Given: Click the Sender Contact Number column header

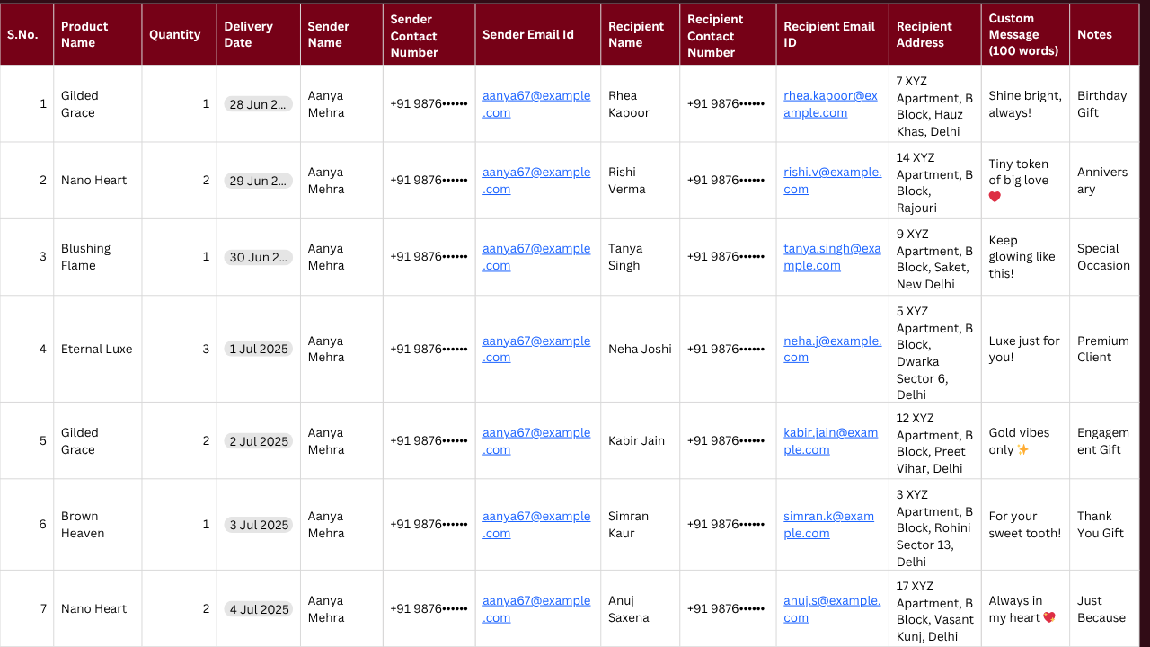Looking at the screenshot, I should point(429,34).
